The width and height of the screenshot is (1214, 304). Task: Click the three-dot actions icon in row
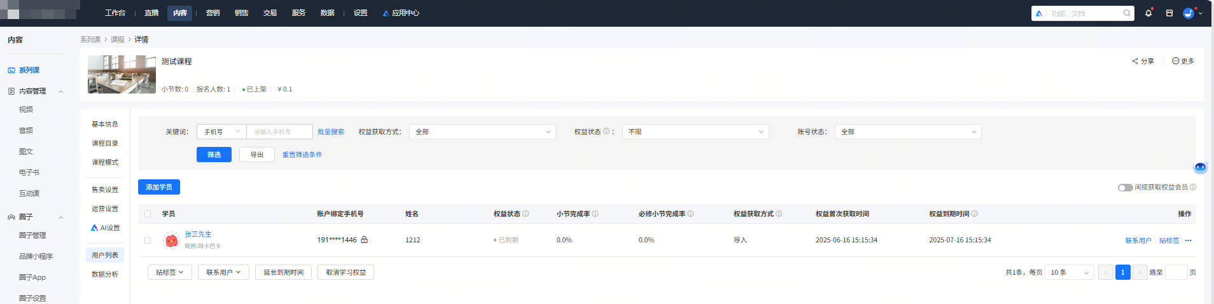pos(1188,240)
